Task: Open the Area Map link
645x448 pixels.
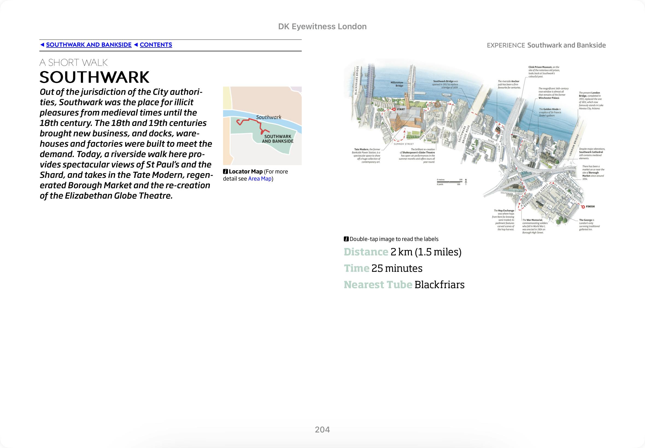Action: pyautogui.click(x=260, y=179)
